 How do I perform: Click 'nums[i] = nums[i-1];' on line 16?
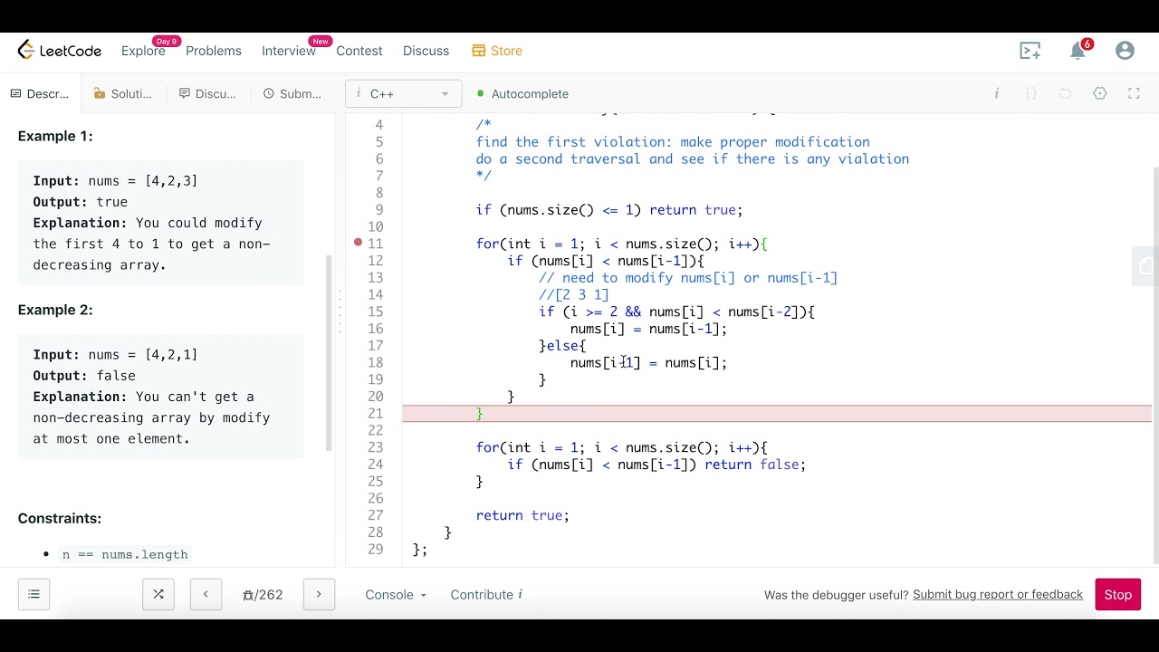(648, 329)
